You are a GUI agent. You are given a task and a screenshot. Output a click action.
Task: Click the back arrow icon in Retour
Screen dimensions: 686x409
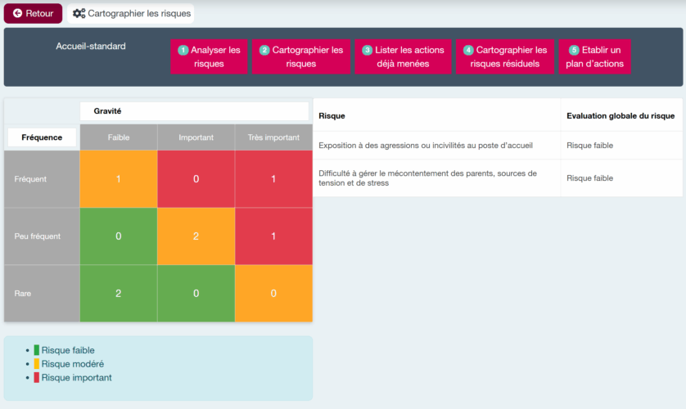[18, 14]
